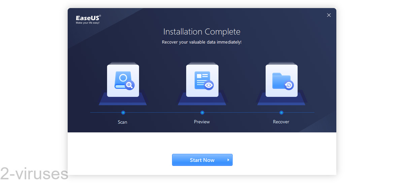Close the installer window

(x=329, y=15)
